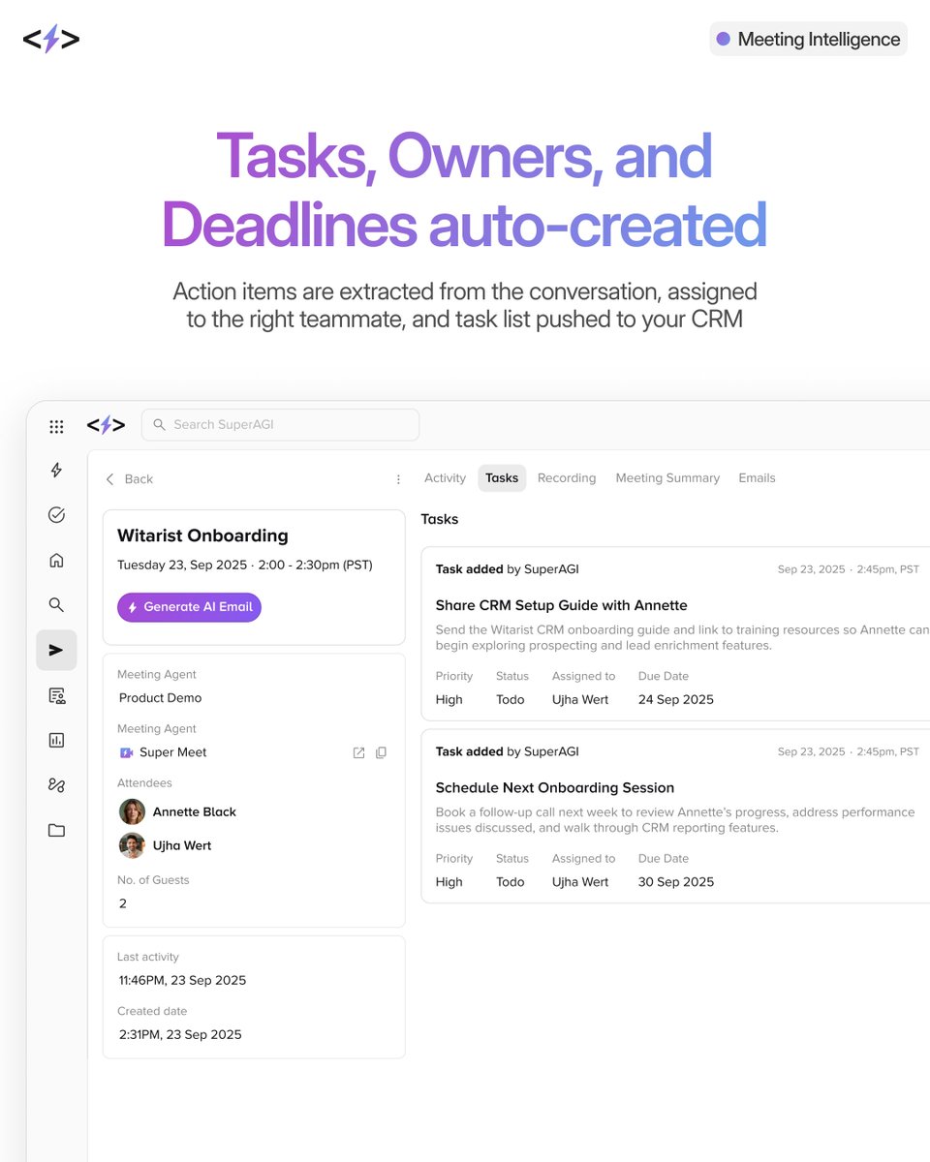Click Annette Black's avatar photo

pyautogui.click(x=132, y=811)
